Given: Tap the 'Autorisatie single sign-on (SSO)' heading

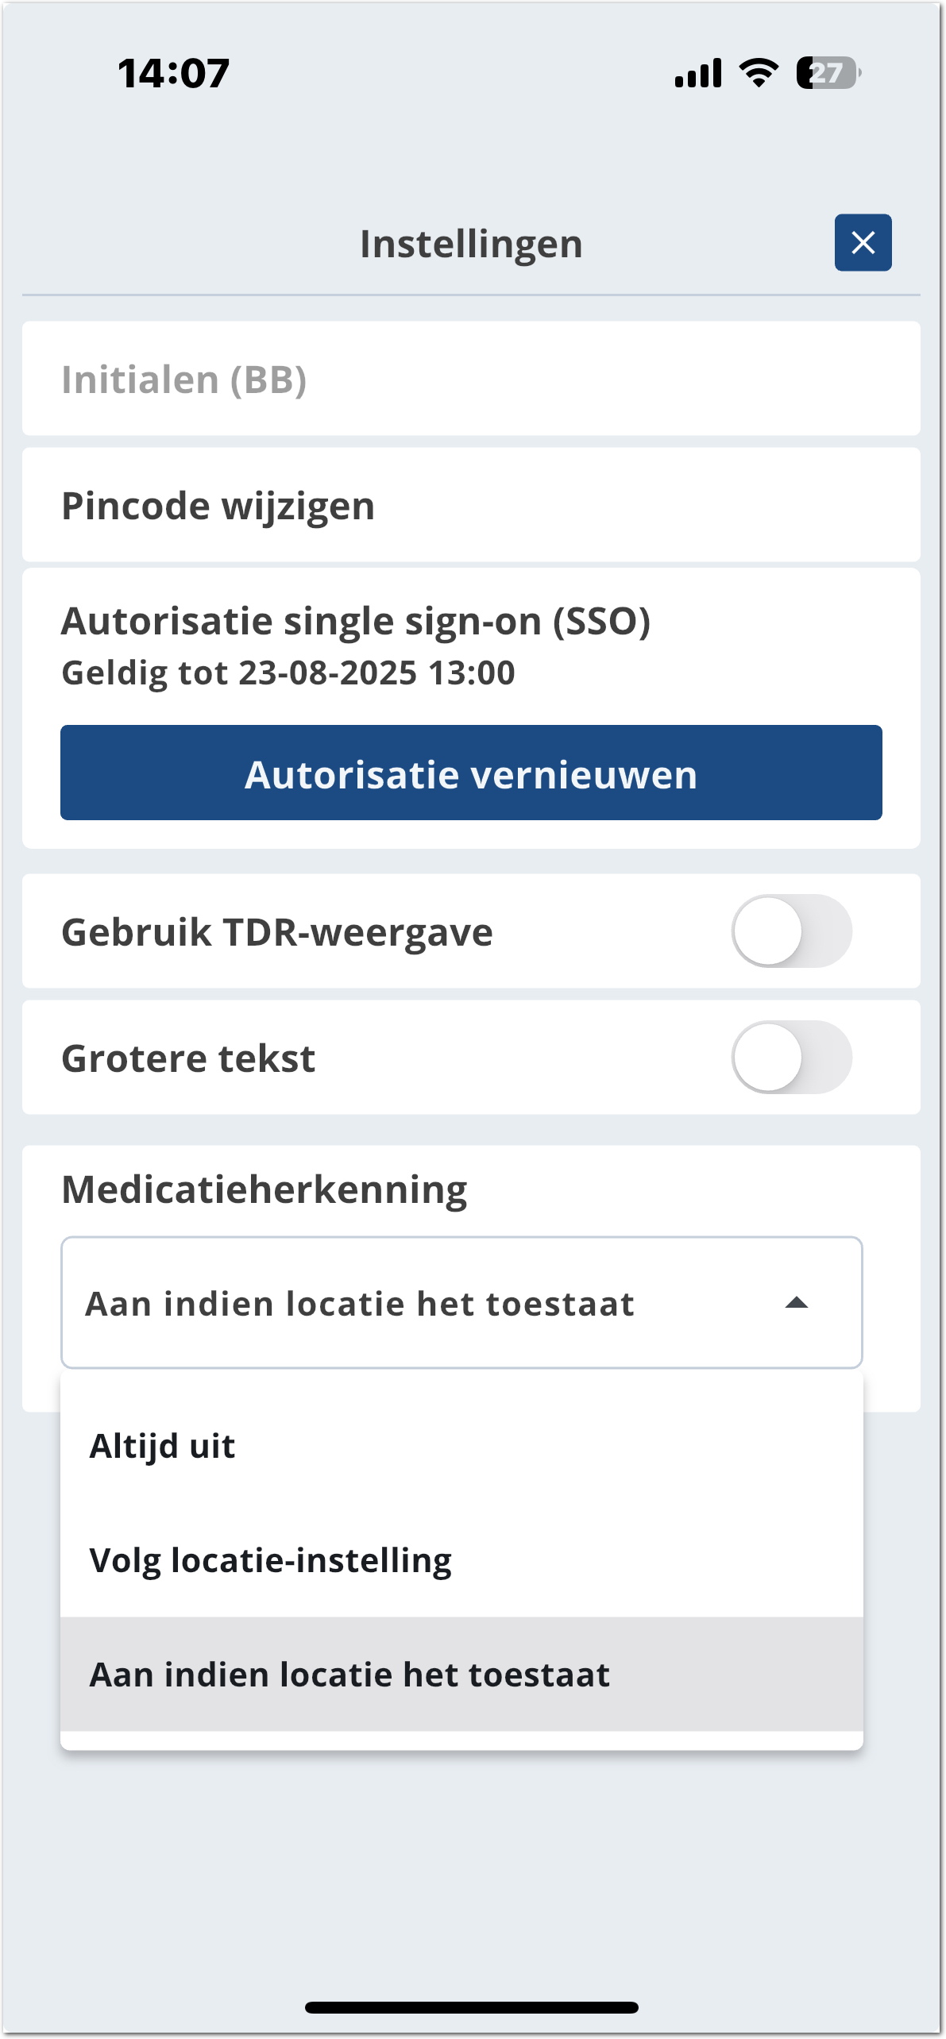Looking at the screenshot, I should tap(356, 621).
